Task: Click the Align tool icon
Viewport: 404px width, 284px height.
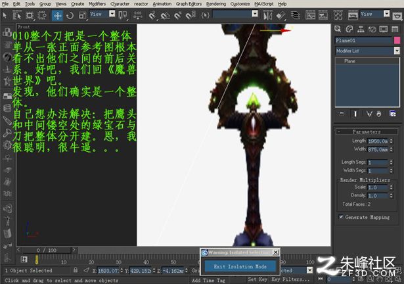Action: (281, 16)
